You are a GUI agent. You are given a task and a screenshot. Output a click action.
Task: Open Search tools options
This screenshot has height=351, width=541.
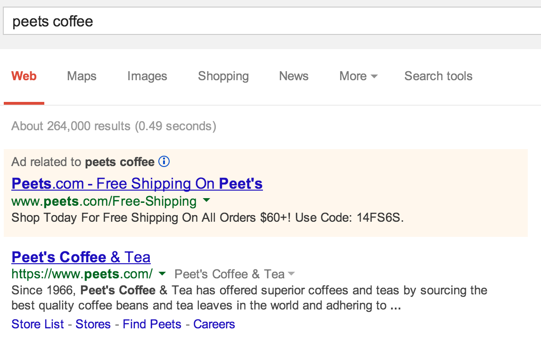tap(438, 76)
